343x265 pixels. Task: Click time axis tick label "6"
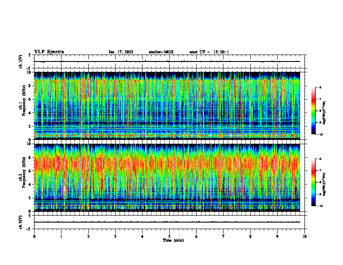(197, 236)
